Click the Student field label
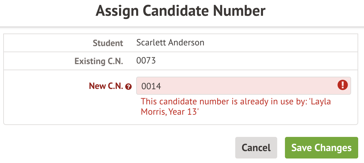The height and width of the screenshot is (163, 364). coord(108,43)
